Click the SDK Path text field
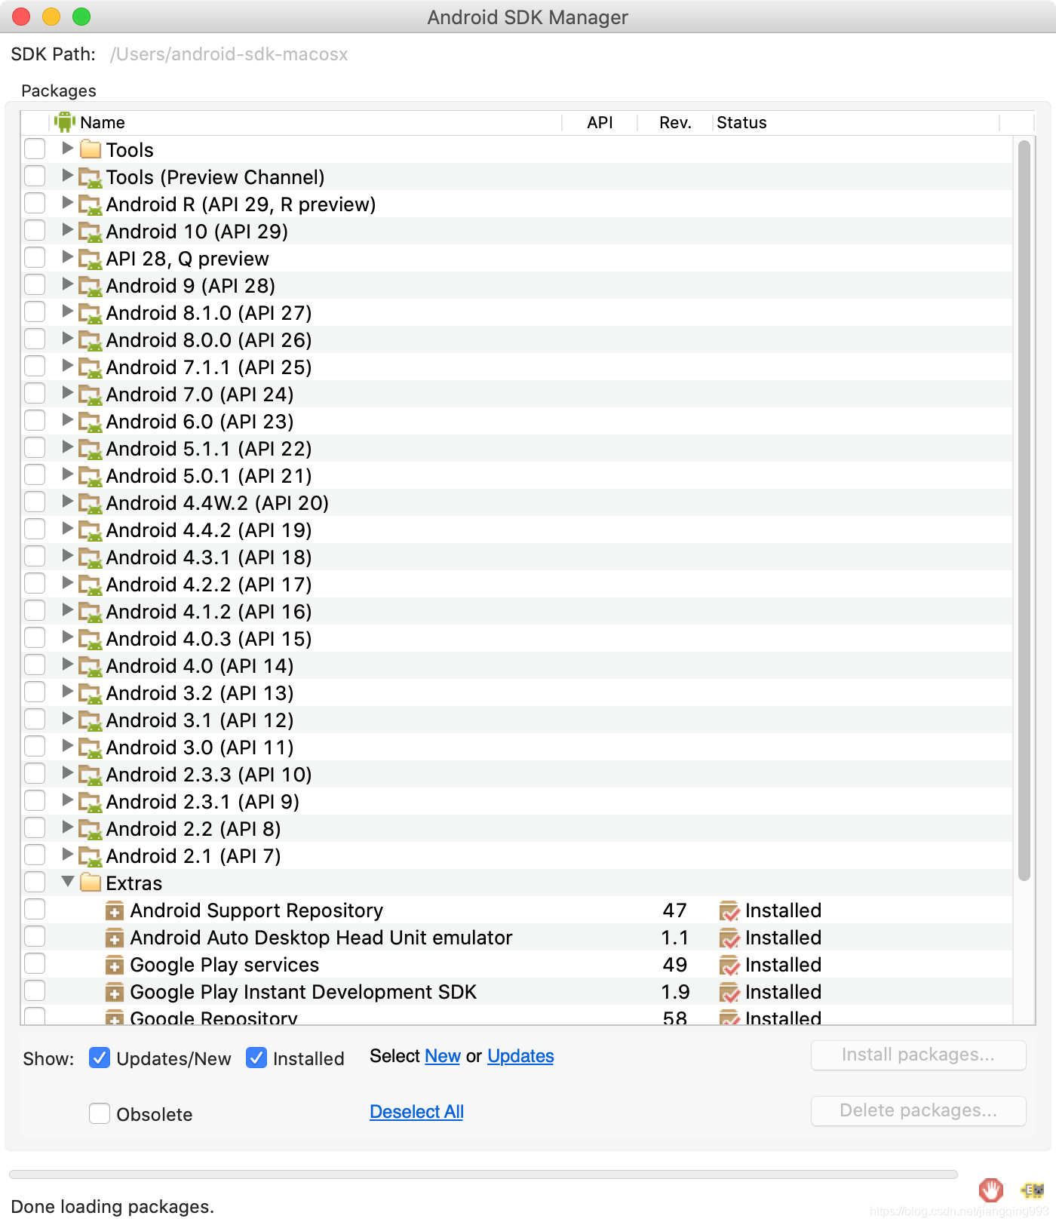Image resolution: width=1056 pixels, height=1225 pixels. tap(229, 54)
